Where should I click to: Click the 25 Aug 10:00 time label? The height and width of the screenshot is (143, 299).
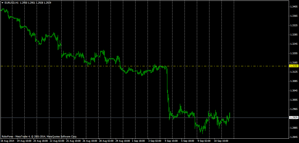tap(73, 141)
